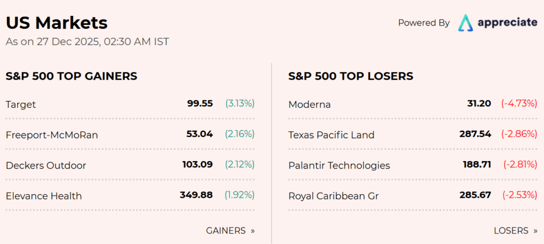
Task: Click Target's 3.13% gain percentage
Action: [240, 104]
